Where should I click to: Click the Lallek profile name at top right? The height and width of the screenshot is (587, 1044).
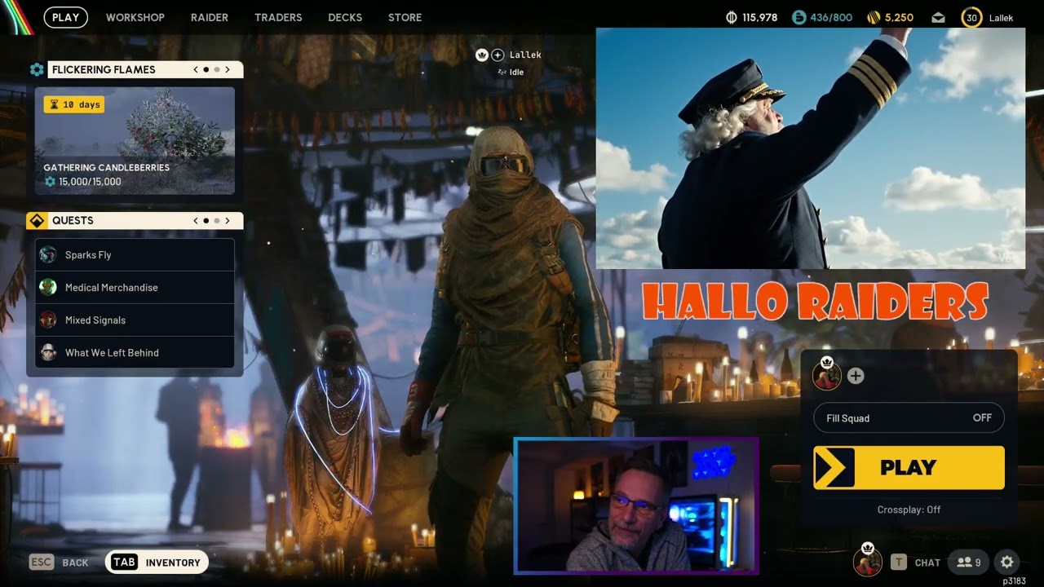pyautogui.click(x=1001, y=17)
